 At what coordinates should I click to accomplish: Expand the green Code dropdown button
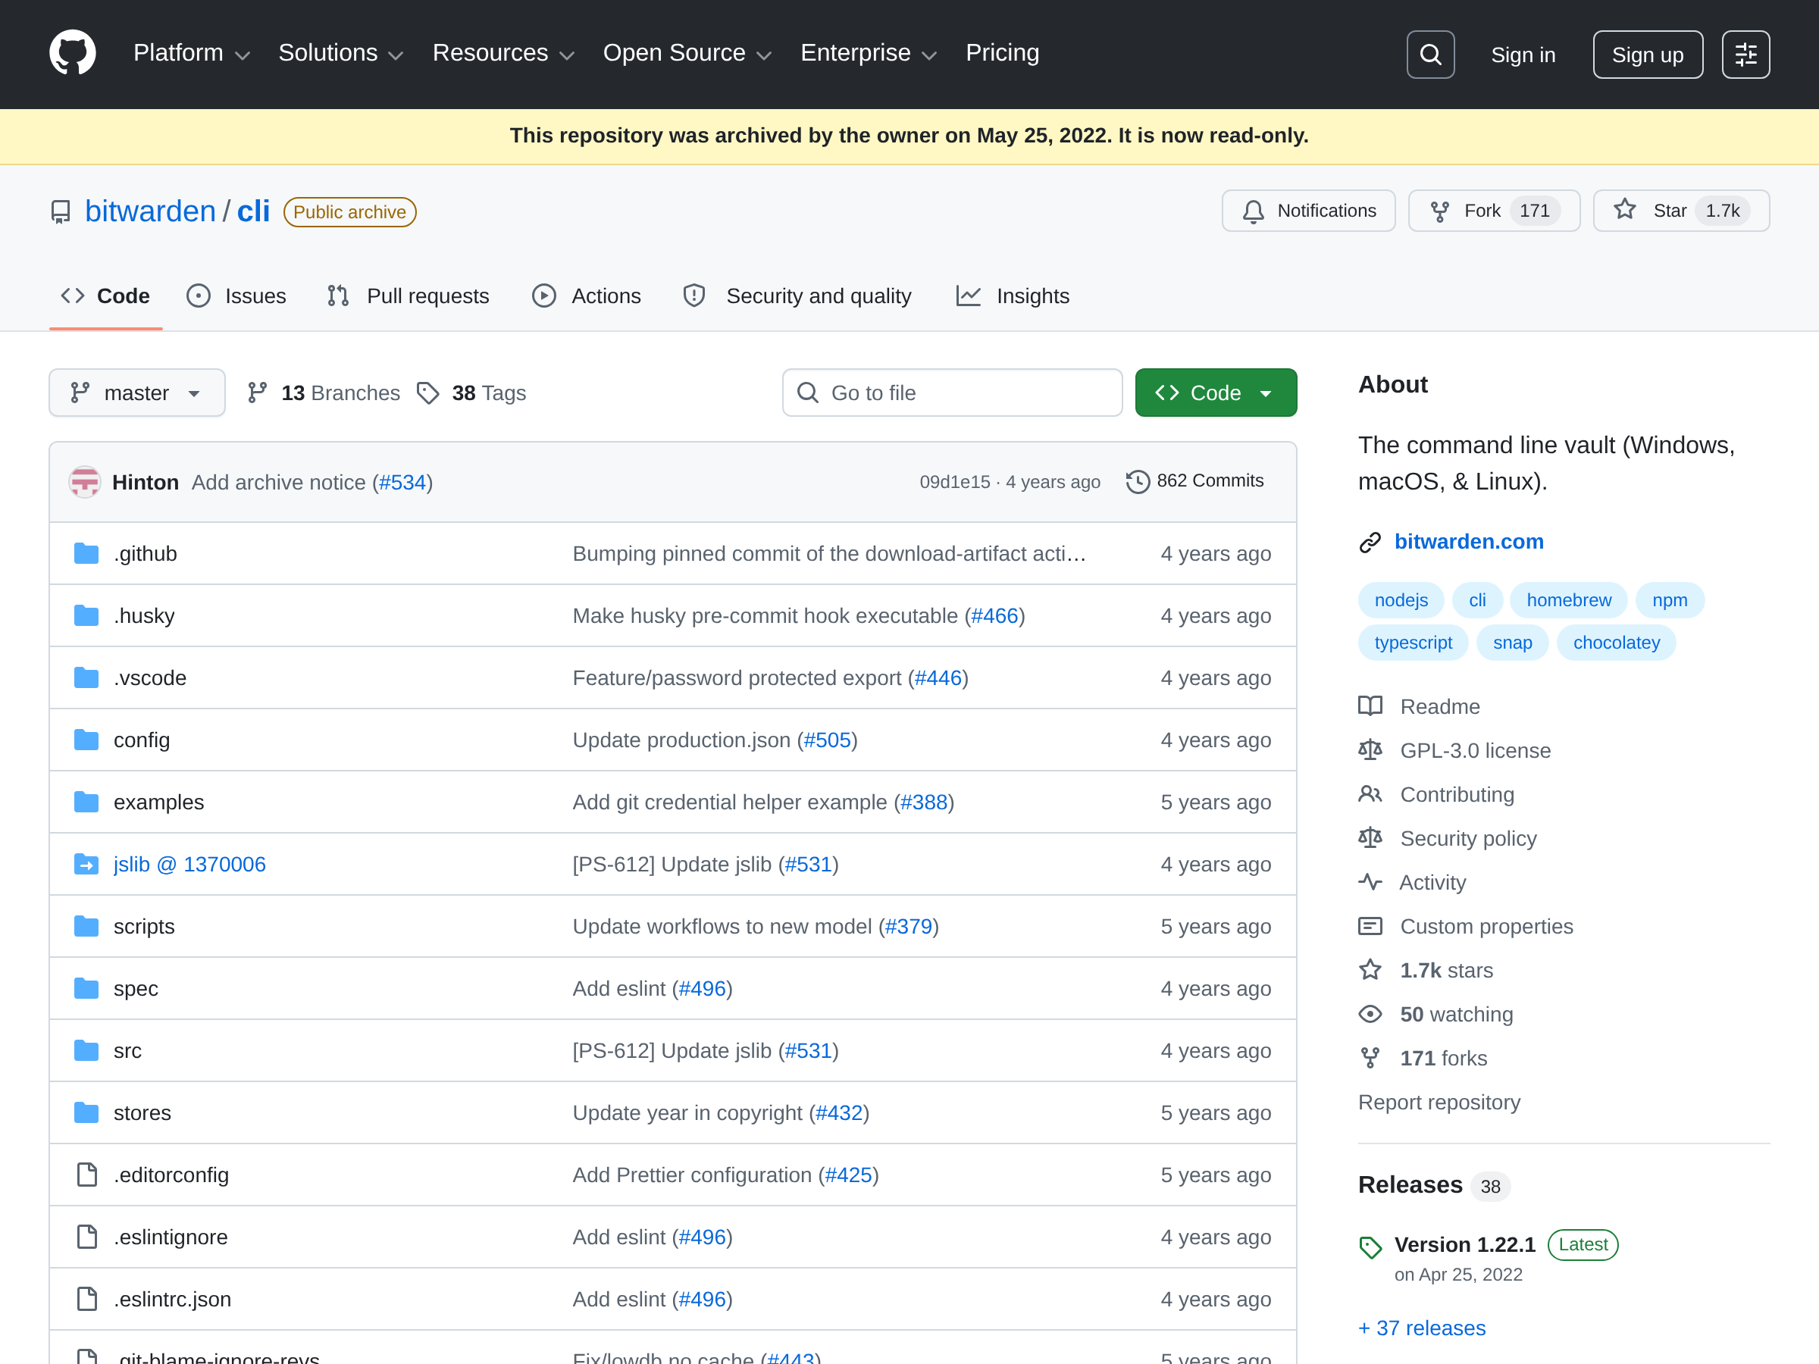(x=1216, y=393)
